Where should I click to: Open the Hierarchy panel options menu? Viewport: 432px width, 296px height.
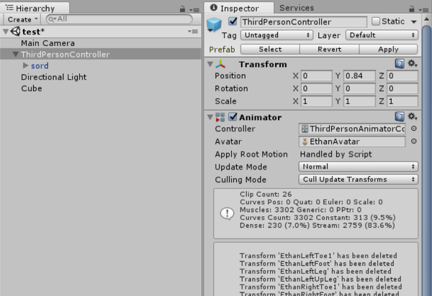coord(194,10)
